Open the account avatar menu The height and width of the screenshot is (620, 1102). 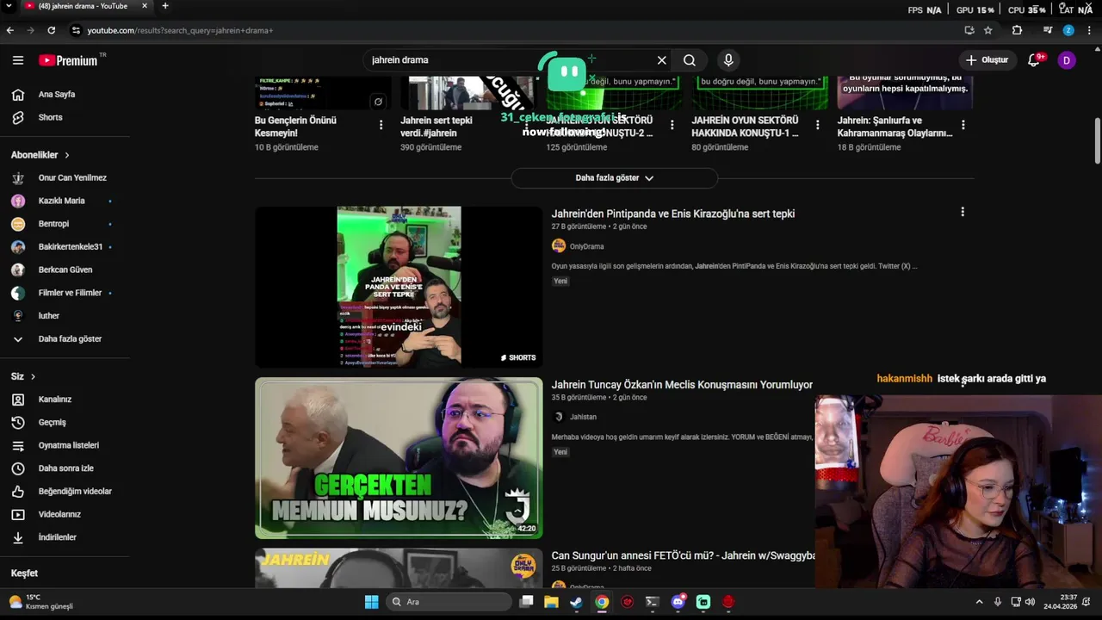[x=1067, y=60]
